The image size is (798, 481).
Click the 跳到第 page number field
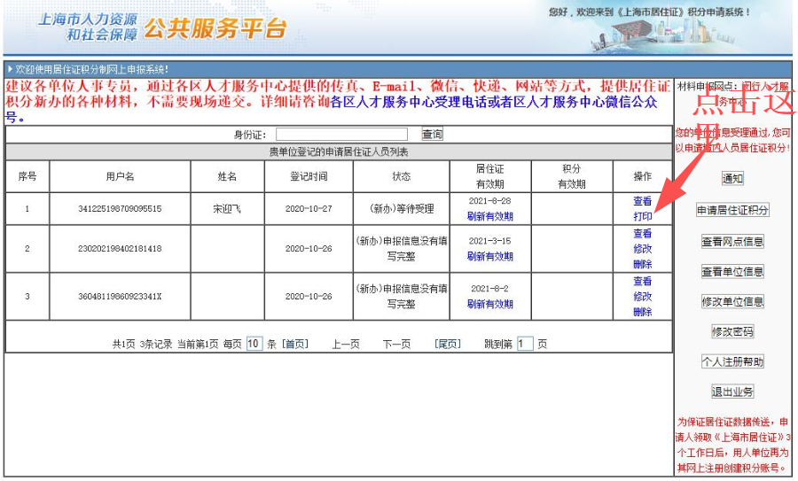point(525,344)
